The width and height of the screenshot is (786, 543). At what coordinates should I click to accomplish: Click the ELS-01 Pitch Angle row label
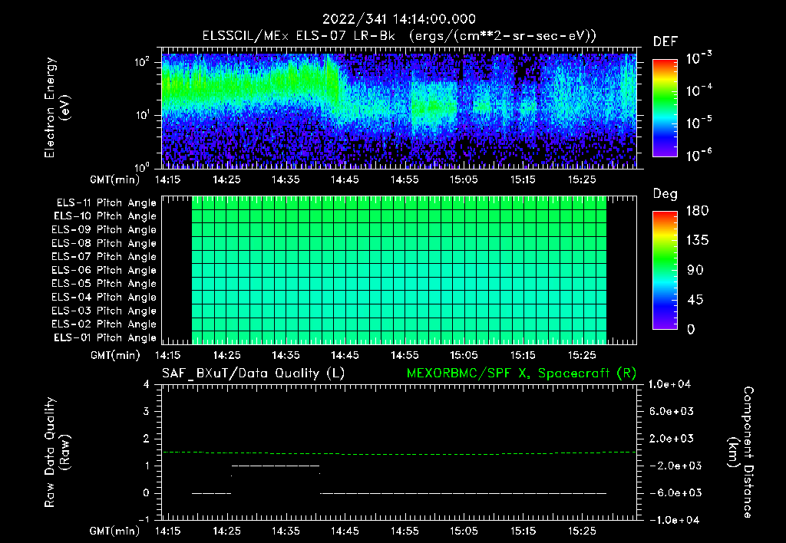click(105, 337)
